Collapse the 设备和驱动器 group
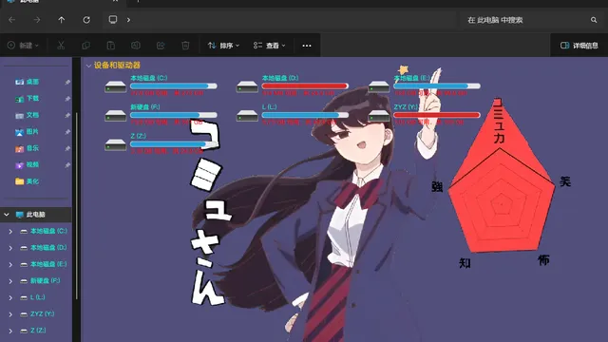608x342 pixels. tap(88, 66)
